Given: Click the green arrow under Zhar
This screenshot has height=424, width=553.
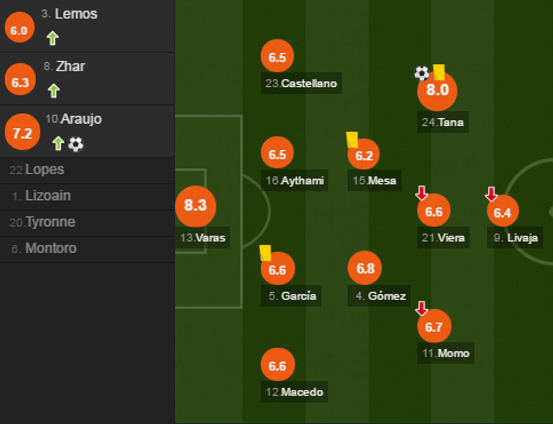Looking at the screenshot, I should [x=53, y=90].
